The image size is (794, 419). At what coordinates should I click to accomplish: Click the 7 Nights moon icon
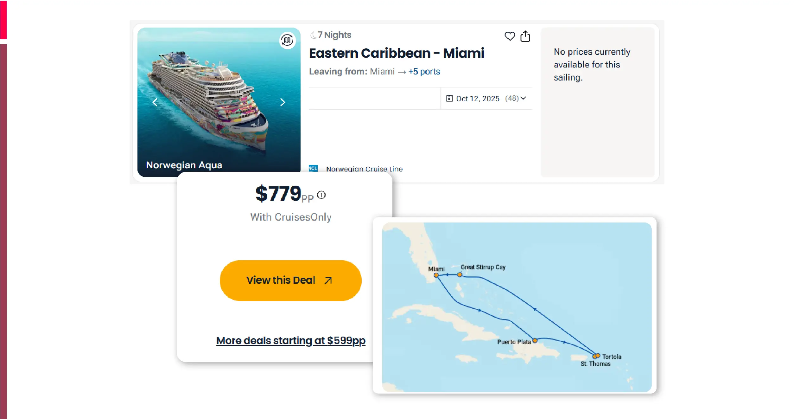tap(313, 35)
